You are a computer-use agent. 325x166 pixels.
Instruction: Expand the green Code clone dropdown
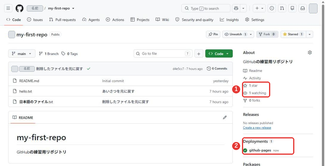[219, 54]
